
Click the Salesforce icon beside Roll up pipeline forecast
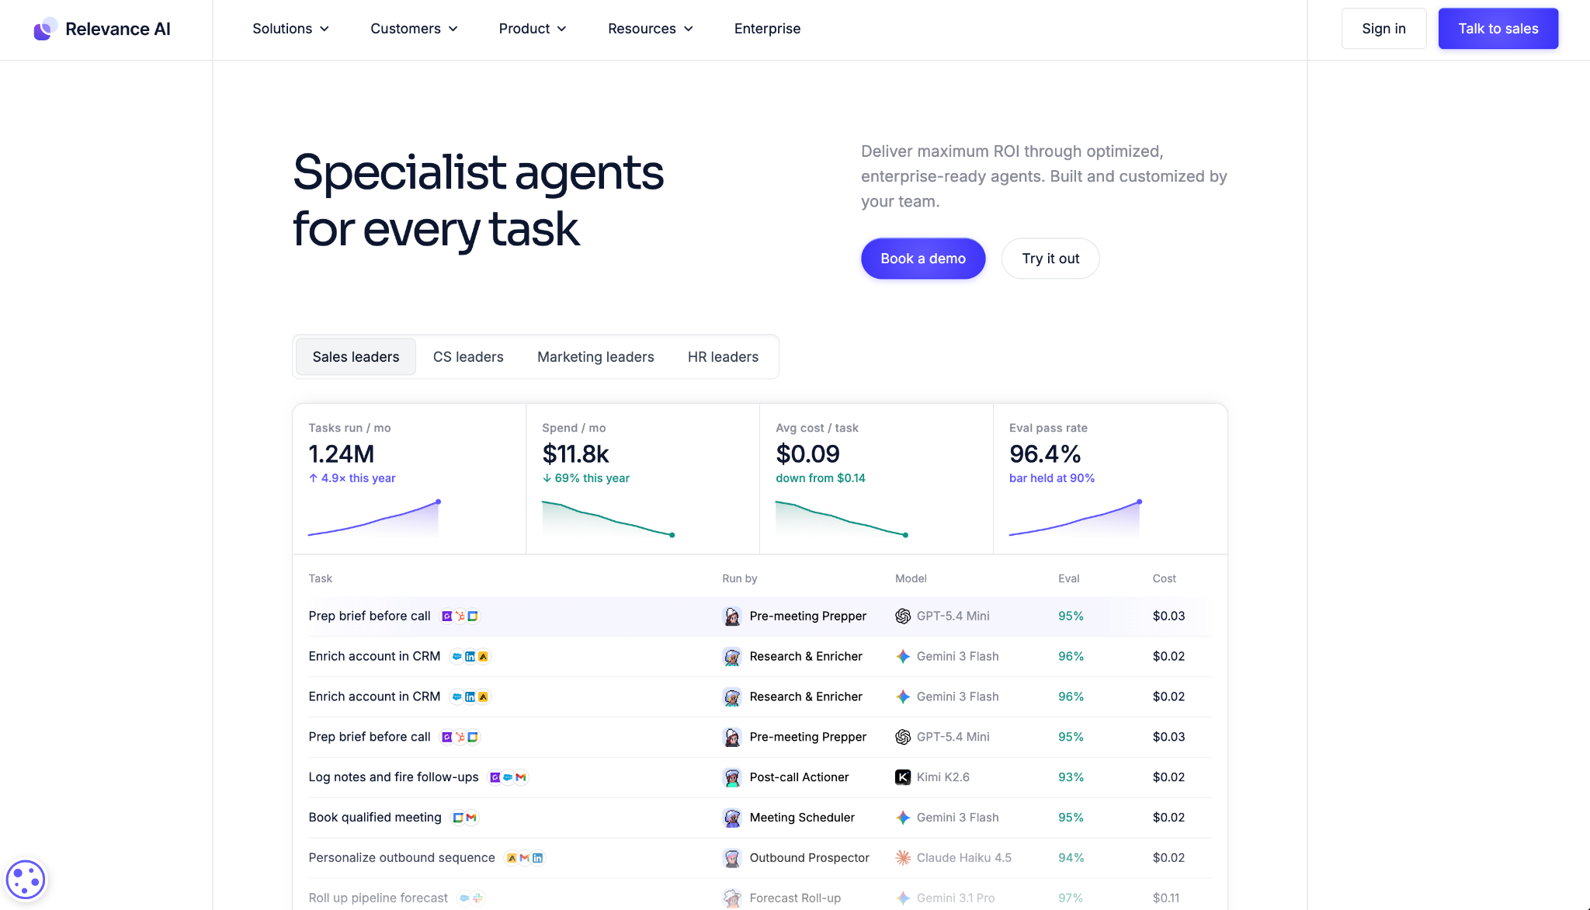point(464,898)
